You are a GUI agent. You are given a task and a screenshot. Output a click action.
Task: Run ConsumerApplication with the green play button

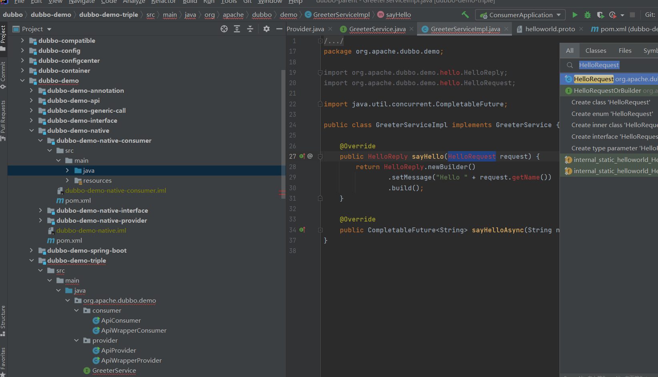575,15
